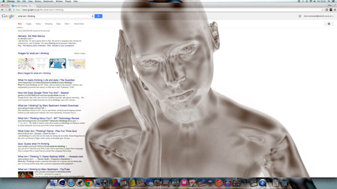The width and height of the screenshot is (337, 189).
Task: Open File menu
Action: 19,1
